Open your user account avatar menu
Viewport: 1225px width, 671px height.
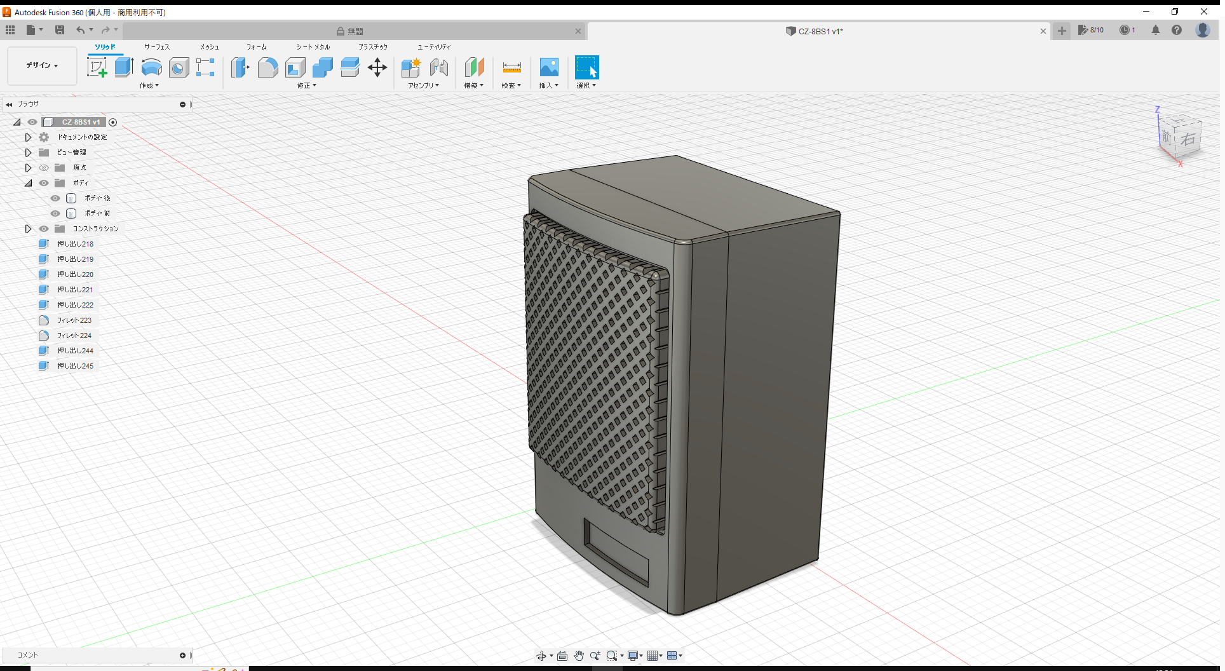pyautogui.click(x=1203, y=30)
